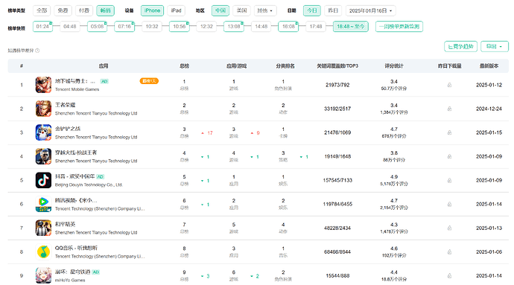Switch to the 16:08 snapshot
Viewport: 514px width, 285px height.
tap(288, 27)
